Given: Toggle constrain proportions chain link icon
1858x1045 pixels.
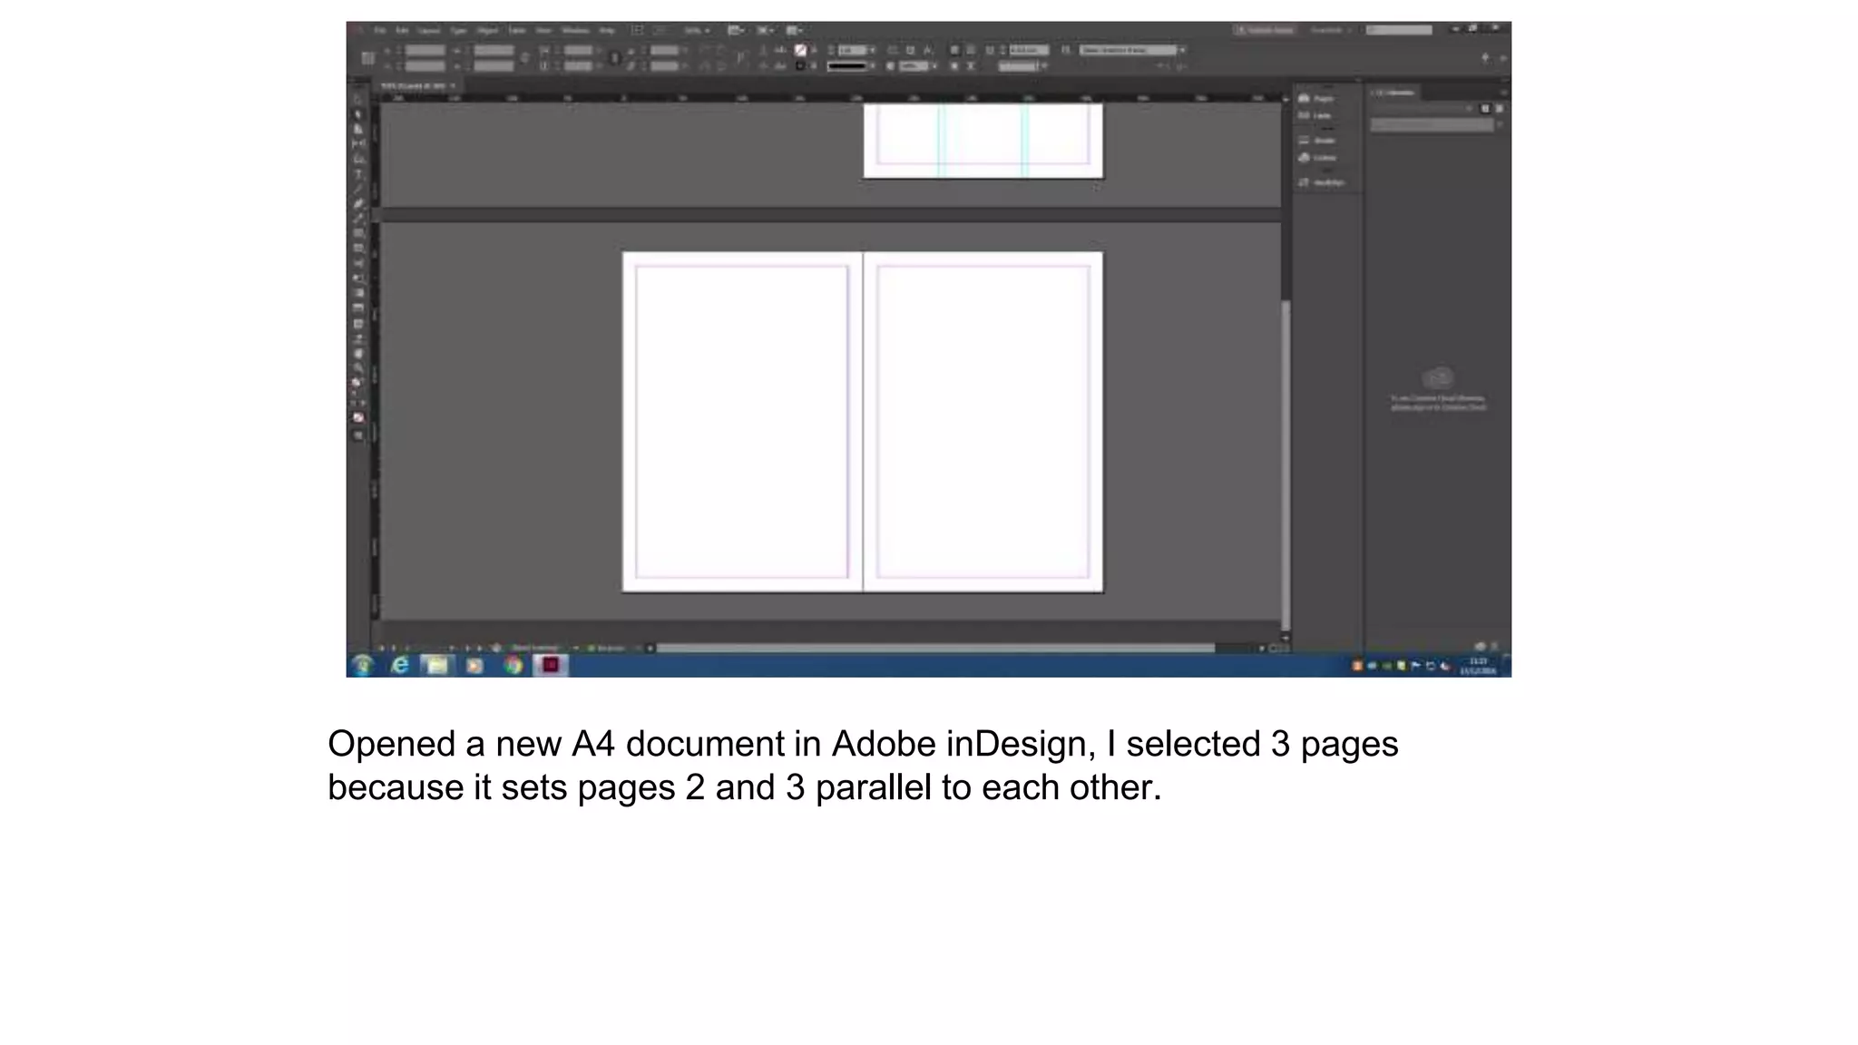Looking at the screenshot, I should [x=525, y=58].
